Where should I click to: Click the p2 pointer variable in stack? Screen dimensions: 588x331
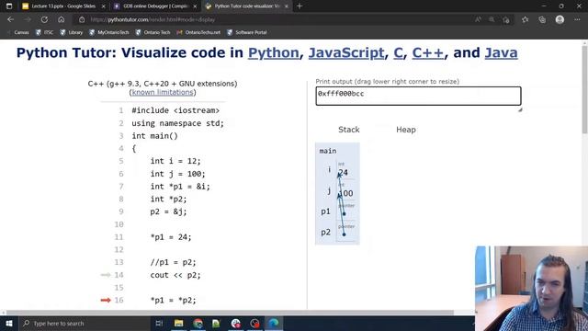point(325,233)
